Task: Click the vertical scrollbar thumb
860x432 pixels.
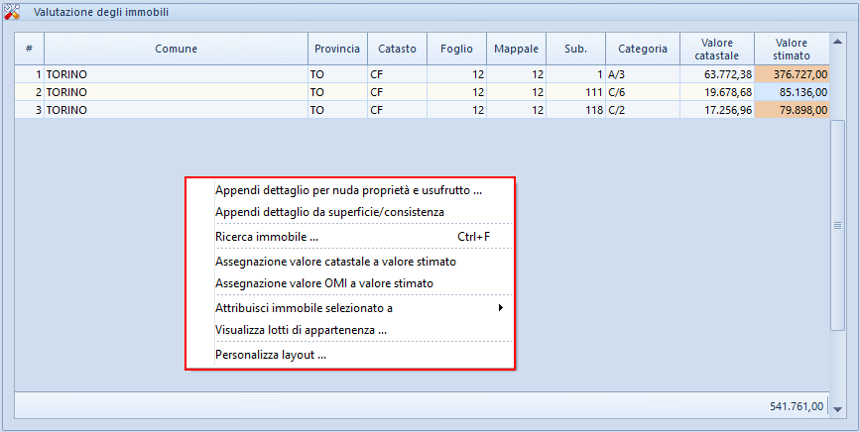Action: (x=838, y=226)
